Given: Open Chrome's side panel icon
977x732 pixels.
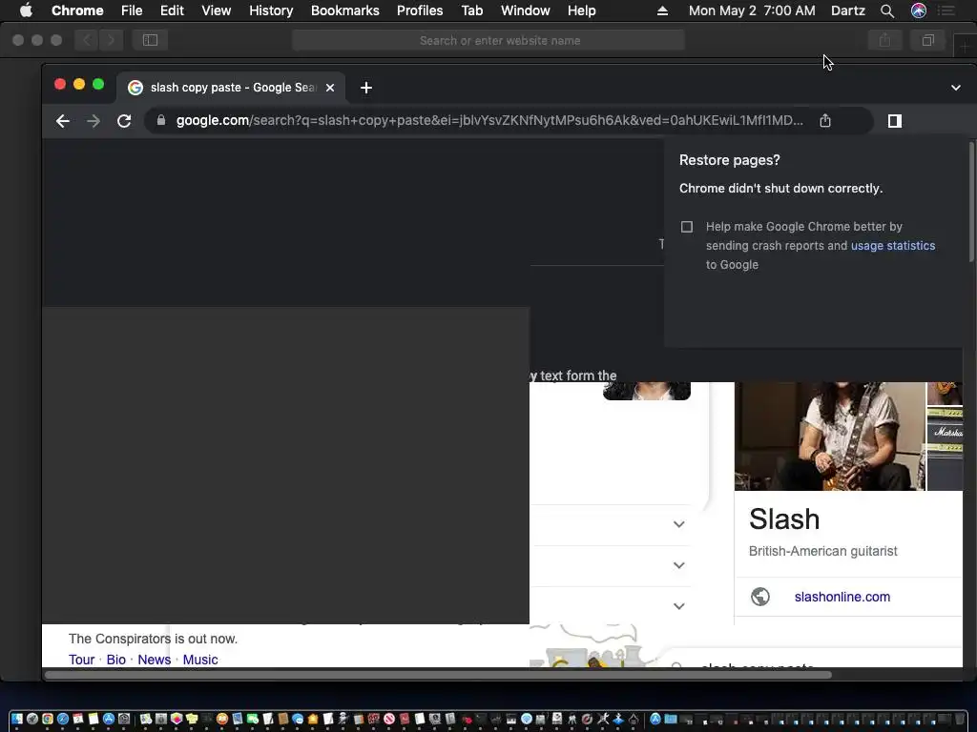Looking at the screenshot, I should [895, 121].
